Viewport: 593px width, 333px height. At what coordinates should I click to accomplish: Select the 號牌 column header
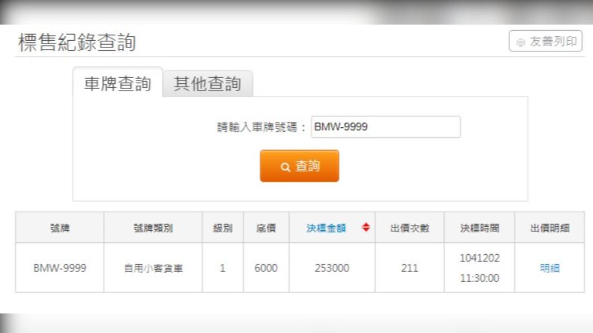60,228
